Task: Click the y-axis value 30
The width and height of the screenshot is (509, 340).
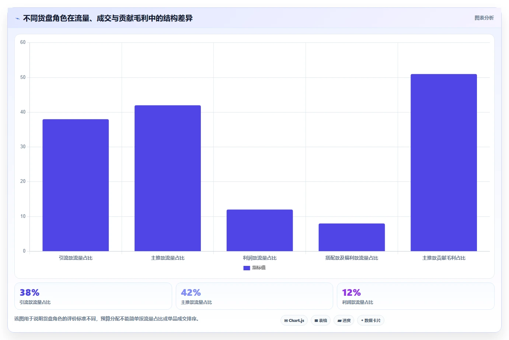Action: click(23, 147)
